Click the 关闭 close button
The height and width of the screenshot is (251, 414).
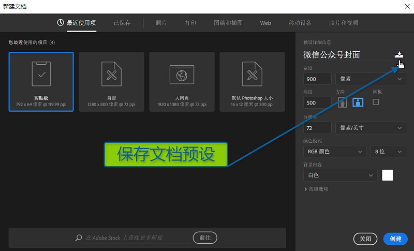click(365, 239)
